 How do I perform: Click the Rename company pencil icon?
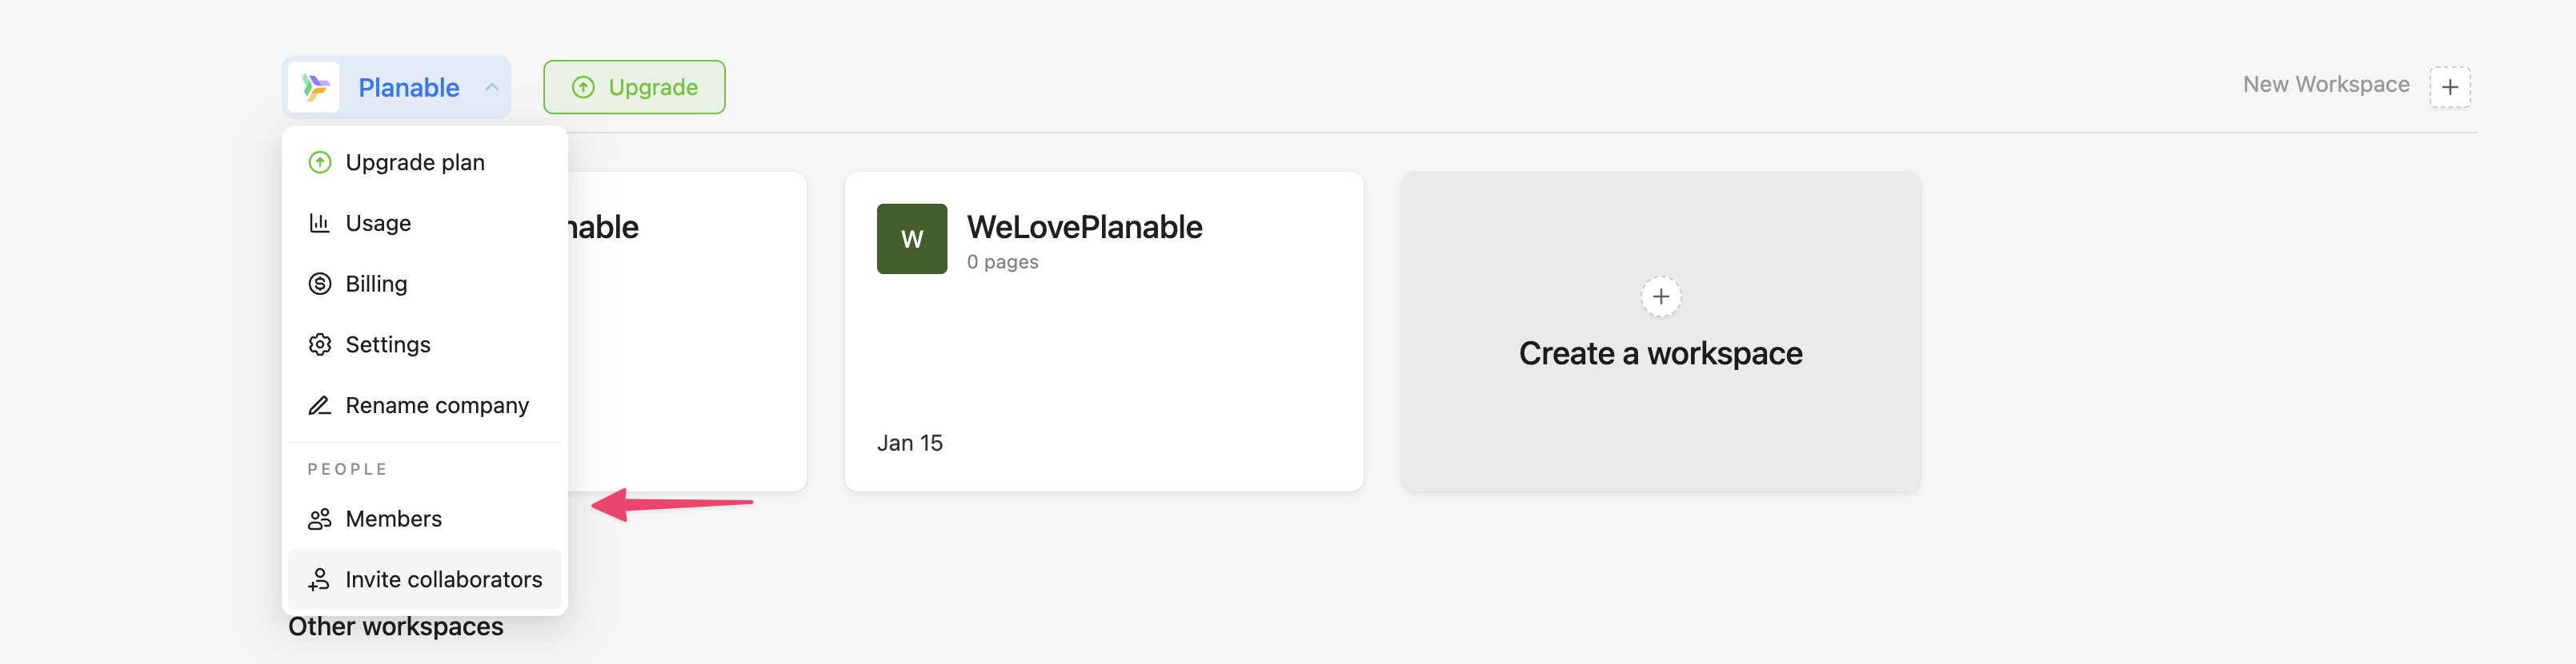click(x=320, y=407)
